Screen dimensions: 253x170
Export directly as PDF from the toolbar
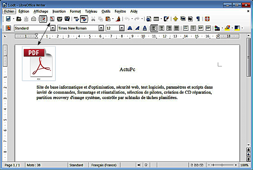coord(52,19)
